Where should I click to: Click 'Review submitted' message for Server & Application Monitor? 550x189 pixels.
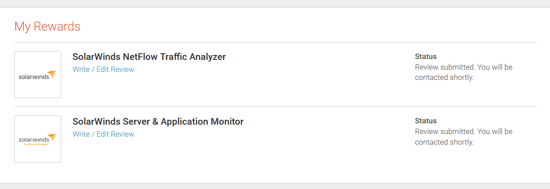443,131
